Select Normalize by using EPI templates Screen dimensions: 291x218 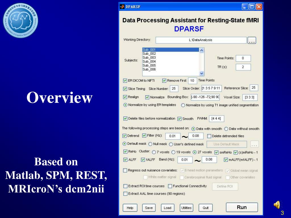(x=125, y=105)
